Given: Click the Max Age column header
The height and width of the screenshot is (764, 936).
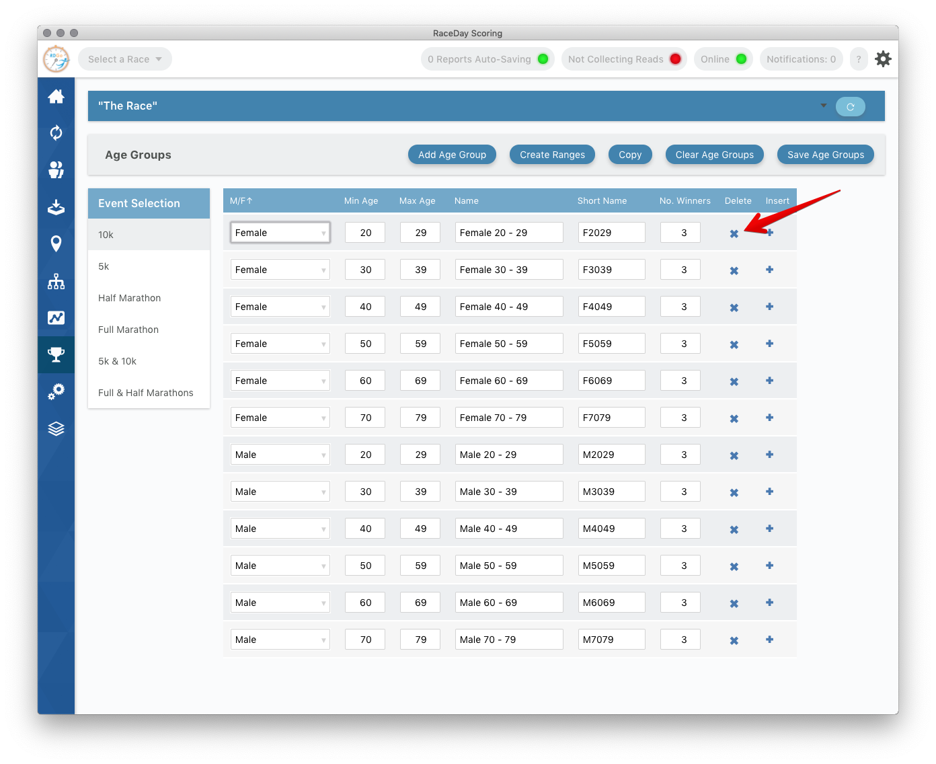Looking at the screenshot, I should pyautogui.click(x=418, y=200).
